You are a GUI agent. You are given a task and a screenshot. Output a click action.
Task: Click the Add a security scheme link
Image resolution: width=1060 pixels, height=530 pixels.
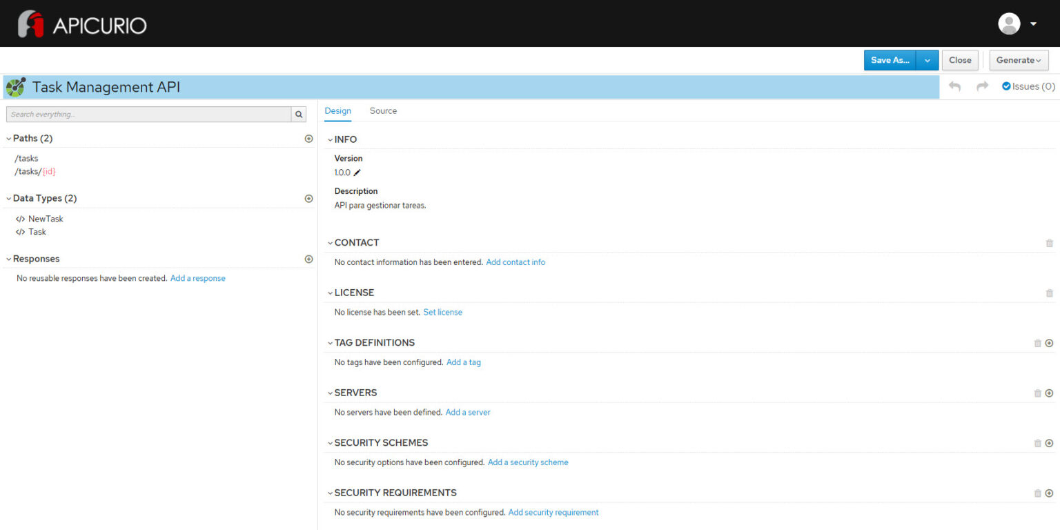[528, 462]
